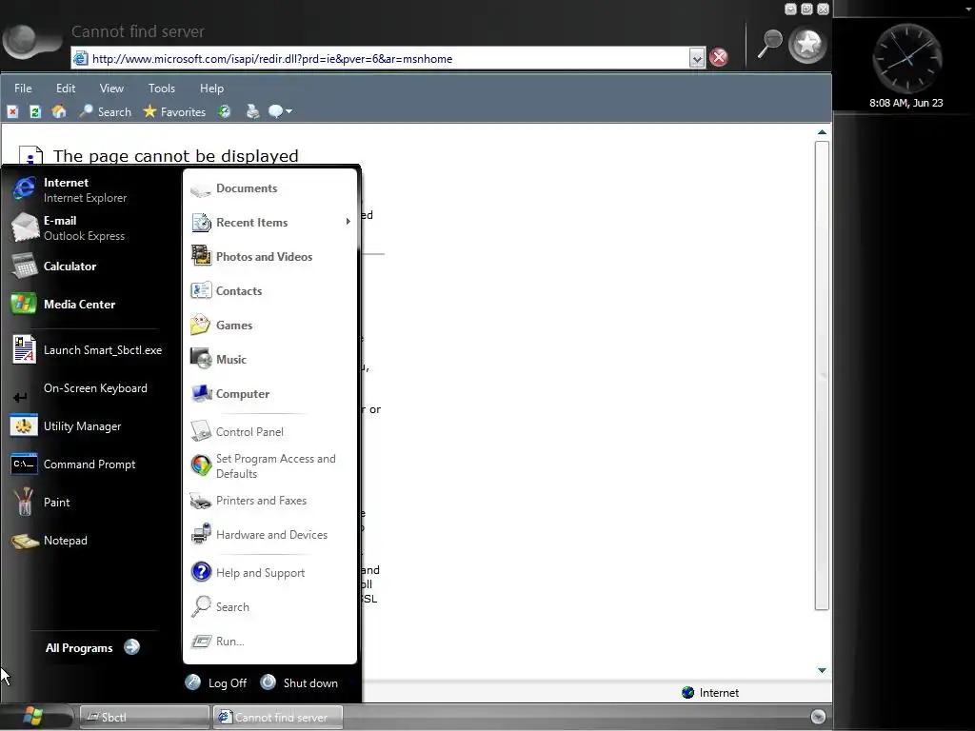975x731 pixels.
Task: Click the Refresh toolbar icon
Action: tap(35, 112)
